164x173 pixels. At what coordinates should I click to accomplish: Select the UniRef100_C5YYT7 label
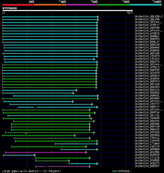(147, 104)
